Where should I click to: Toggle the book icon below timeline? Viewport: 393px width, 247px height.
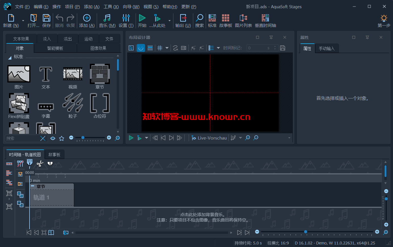click(51, 233)
